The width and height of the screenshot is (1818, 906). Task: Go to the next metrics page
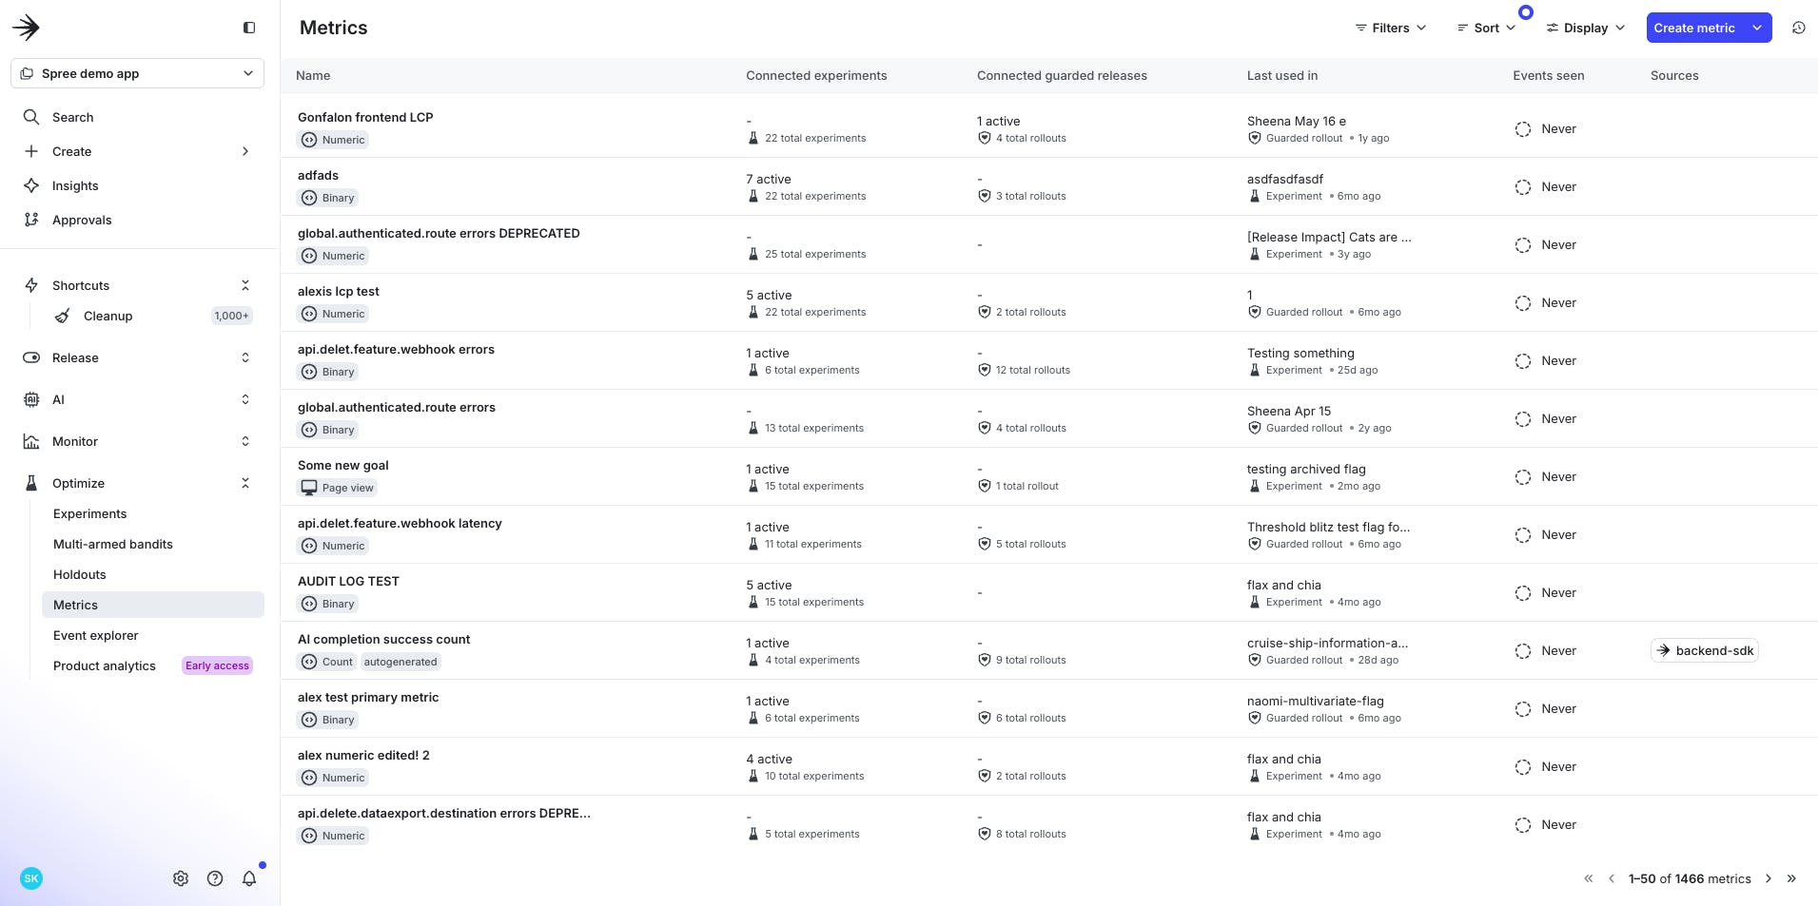tap(1769, 878)
